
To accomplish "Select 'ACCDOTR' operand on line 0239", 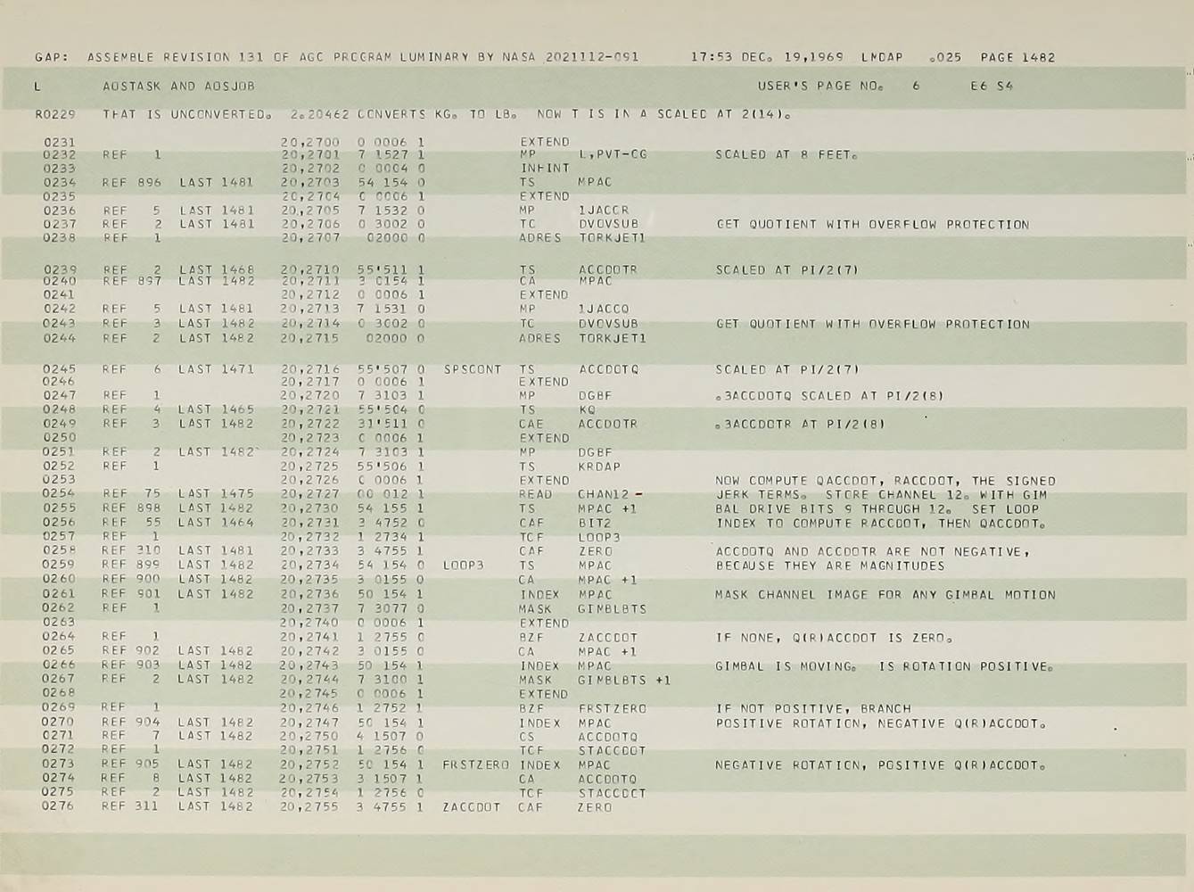I will point(607,269).
